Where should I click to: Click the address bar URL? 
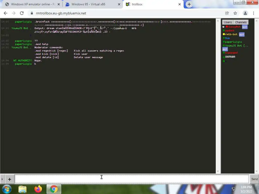[61, 13]
